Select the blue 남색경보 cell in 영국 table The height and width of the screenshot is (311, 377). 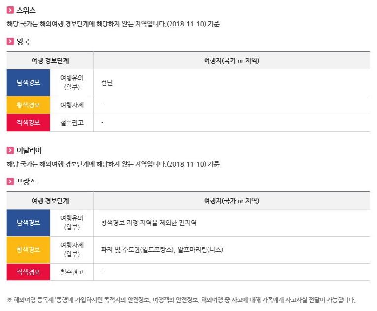pos(28,83)
